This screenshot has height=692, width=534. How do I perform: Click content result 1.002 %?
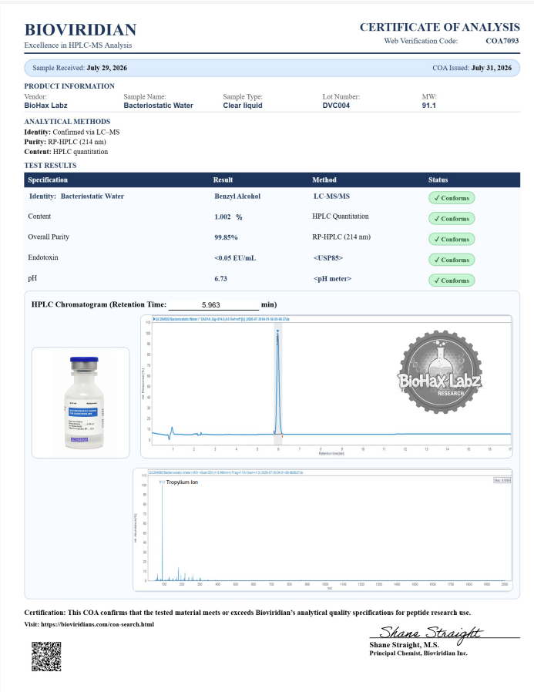(x=228, y=217)
